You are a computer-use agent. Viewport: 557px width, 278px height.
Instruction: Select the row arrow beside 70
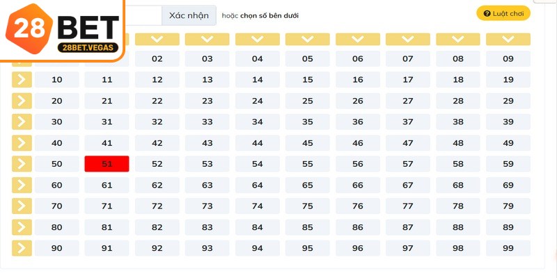pos(22,206)
